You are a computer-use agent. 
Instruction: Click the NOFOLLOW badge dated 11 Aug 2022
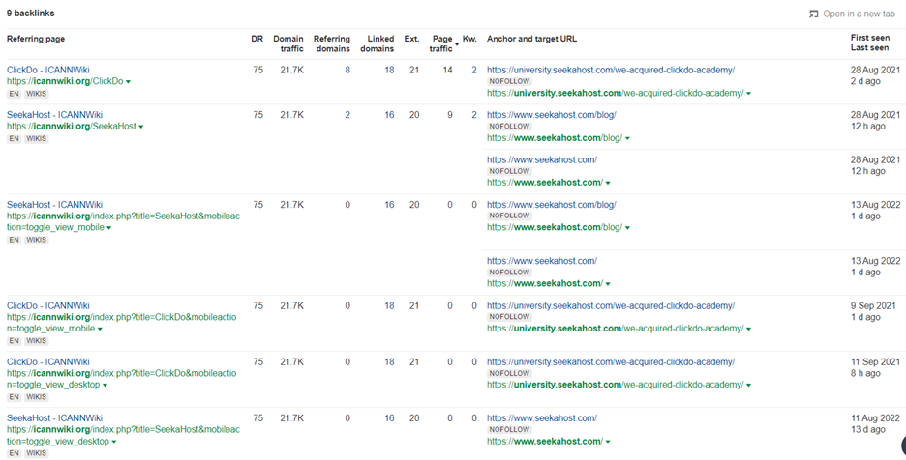(509, 429)
